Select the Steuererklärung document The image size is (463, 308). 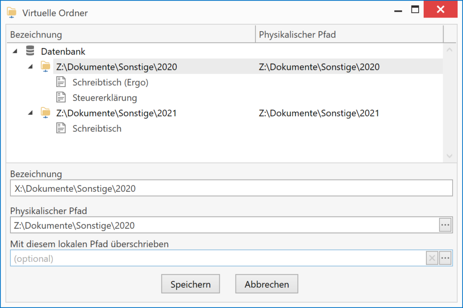coord(104,98)
